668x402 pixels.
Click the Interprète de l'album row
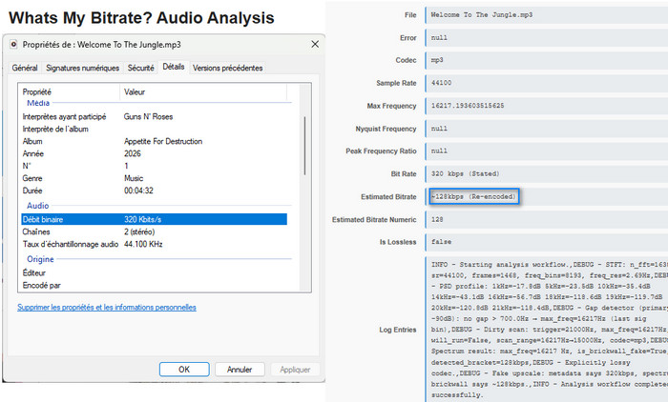pos(155,129)
